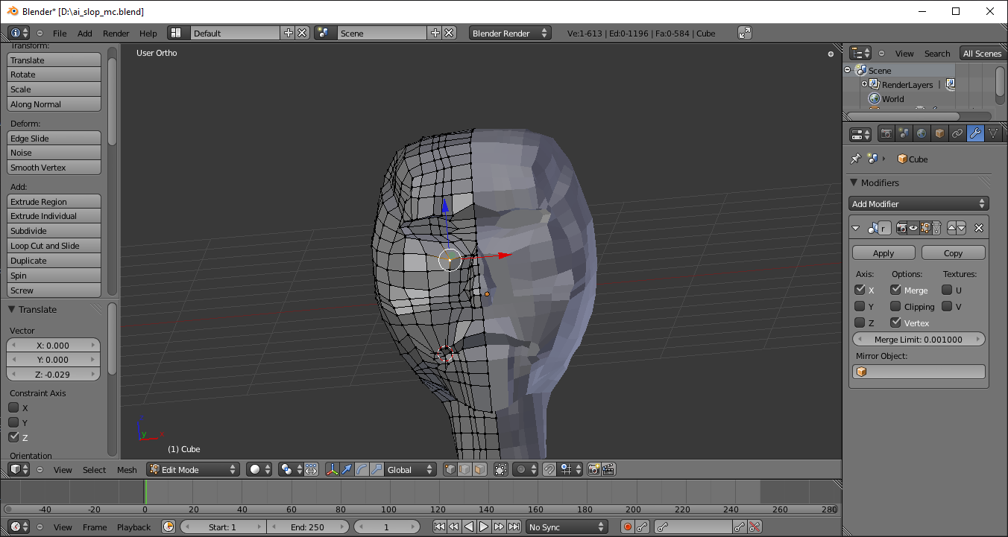Toggle the 3D manipulator widget icon
1008x537 pixels.
(x=332, y=469)
